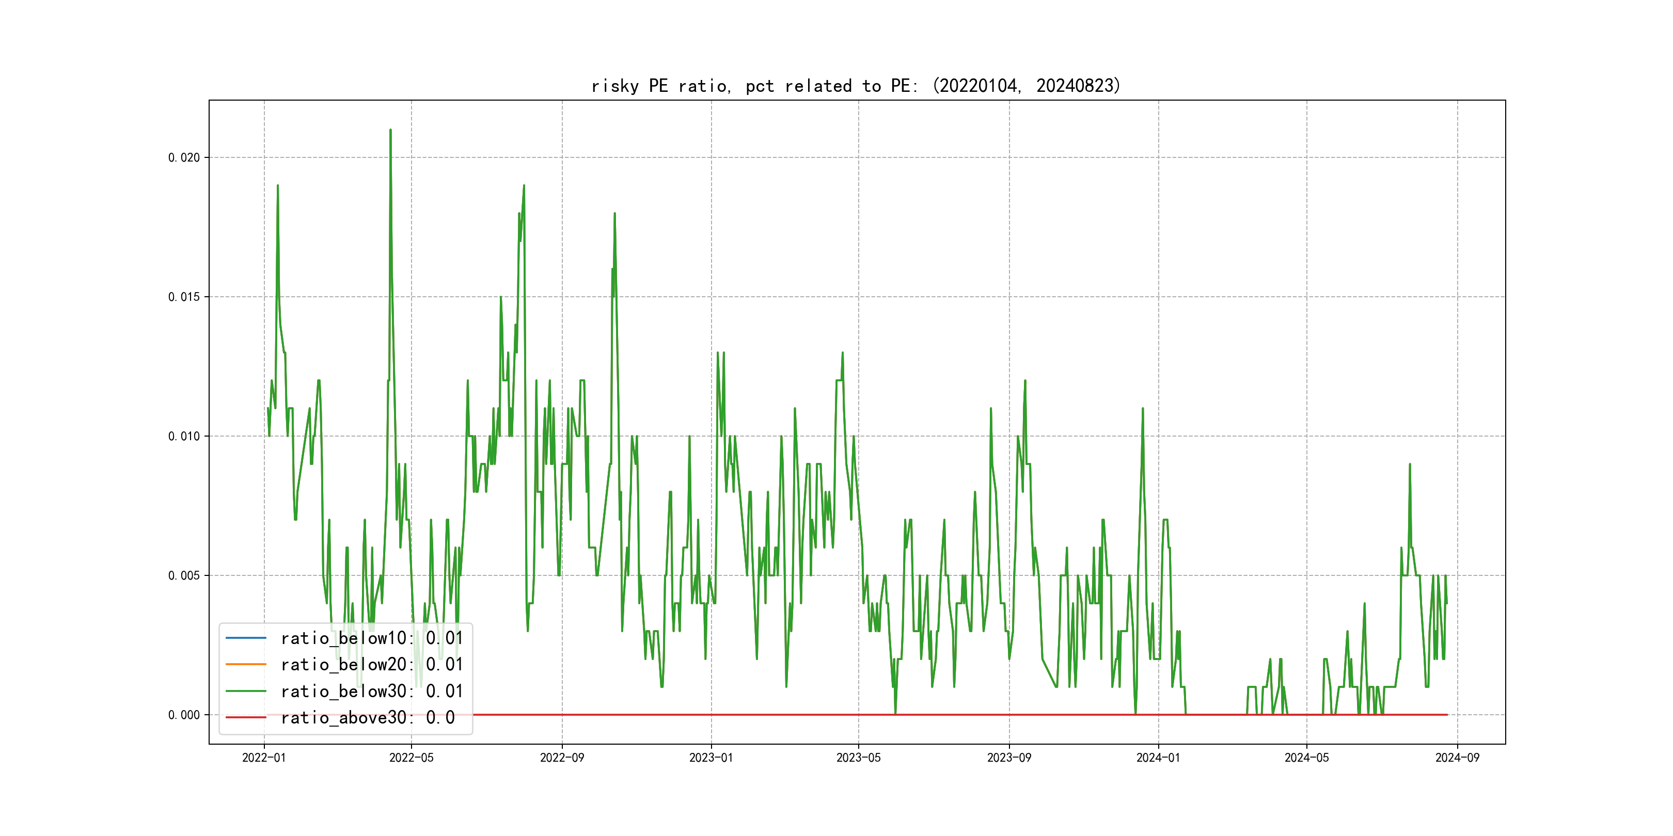Viewport: 1673px width, 836px height.
Task: Click the green ratio_below30 legend line
Action: (x=245, y=690)
